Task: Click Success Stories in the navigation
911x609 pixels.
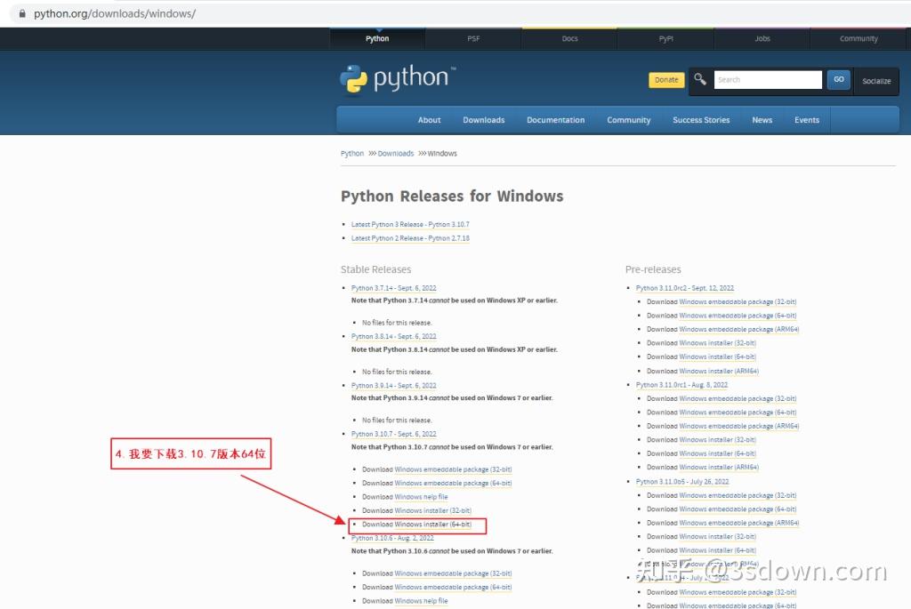Action: click(x=702, y=119)
